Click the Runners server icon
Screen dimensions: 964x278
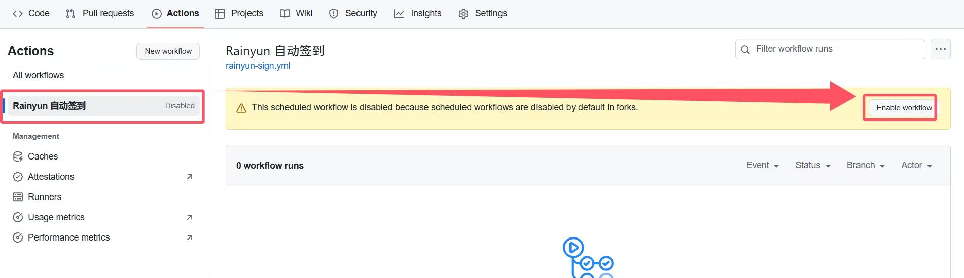(x=18, y=197)
